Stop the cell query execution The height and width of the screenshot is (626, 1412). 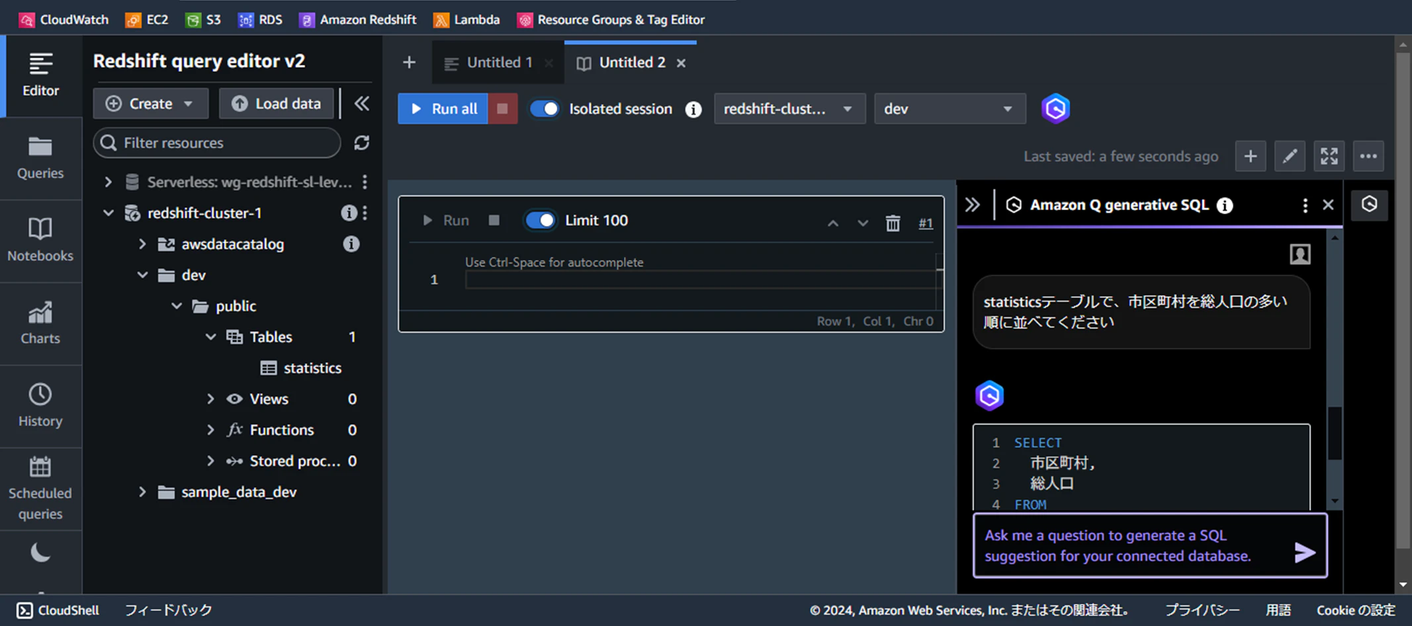(494, 220)
